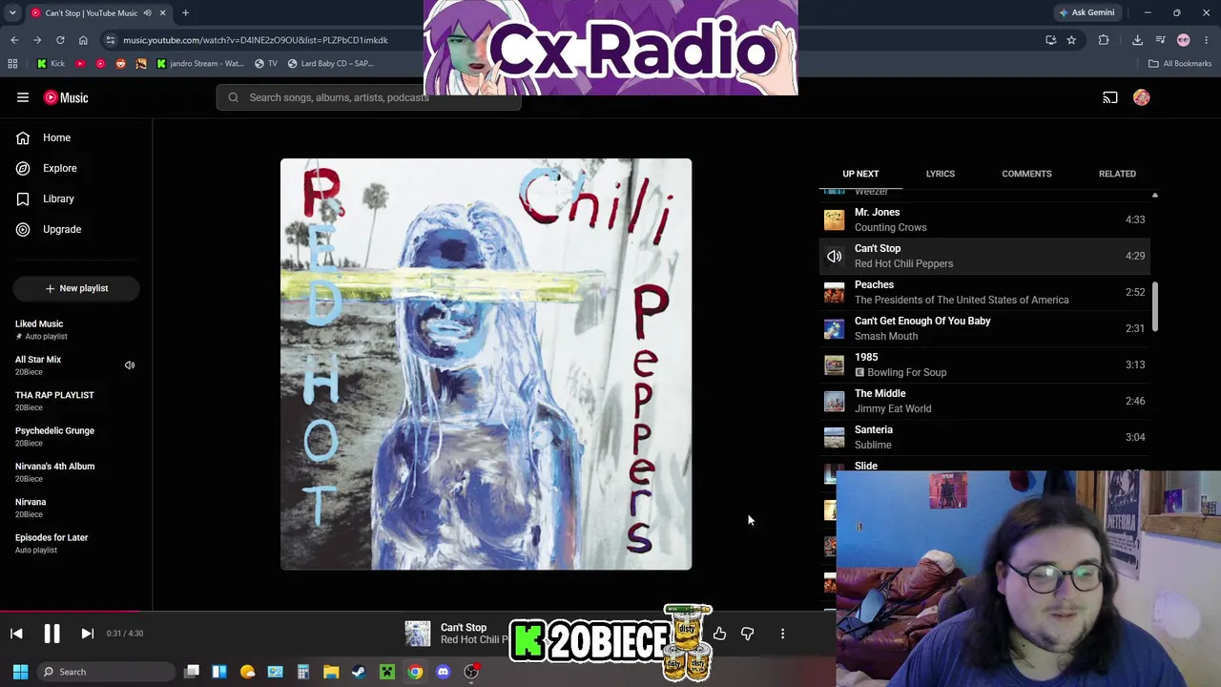The width and height of the screenshot is (1221, 687).
Task: Open the YouTube Music account avatar menu
Action: 1142,97
